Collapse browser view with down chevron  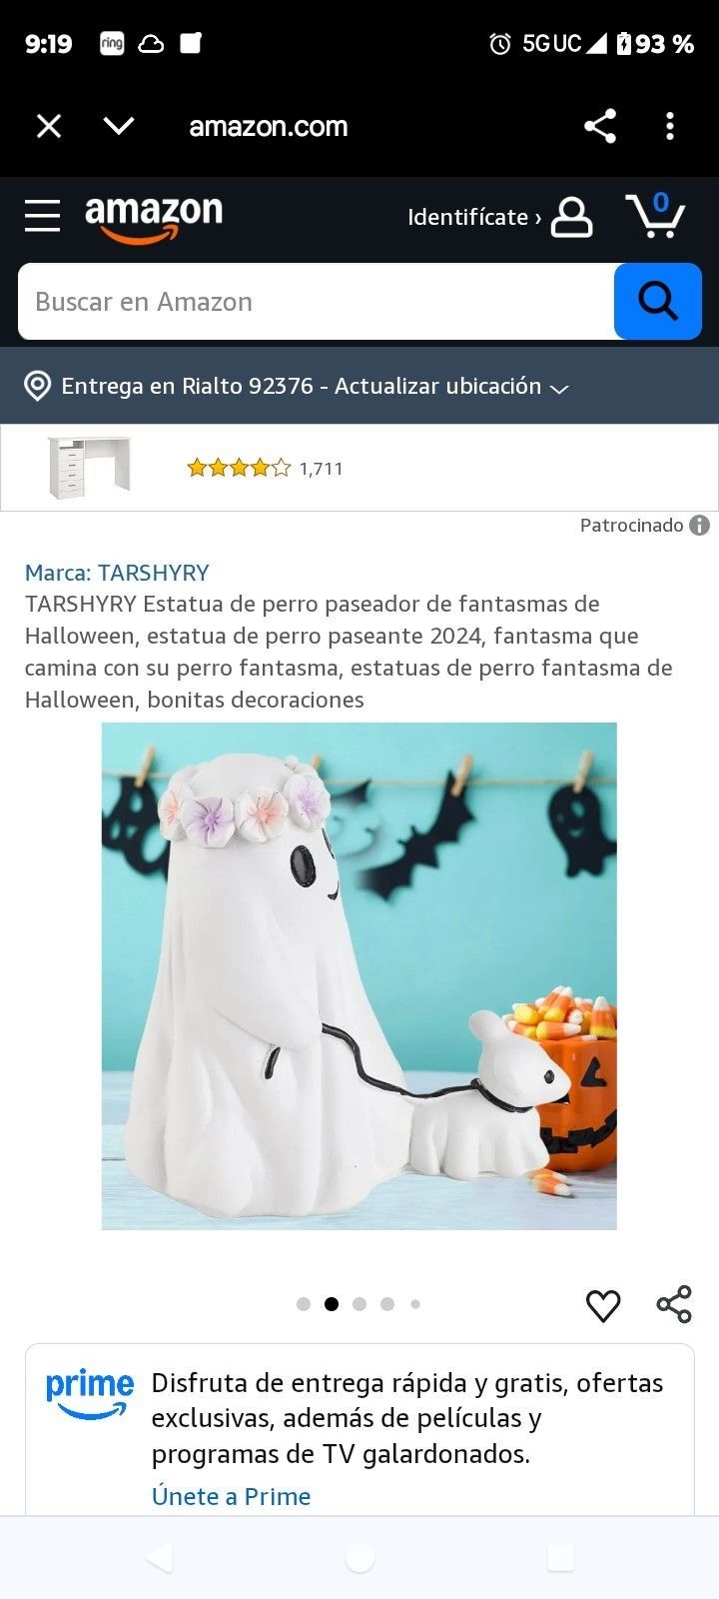(x=119, y=126)
